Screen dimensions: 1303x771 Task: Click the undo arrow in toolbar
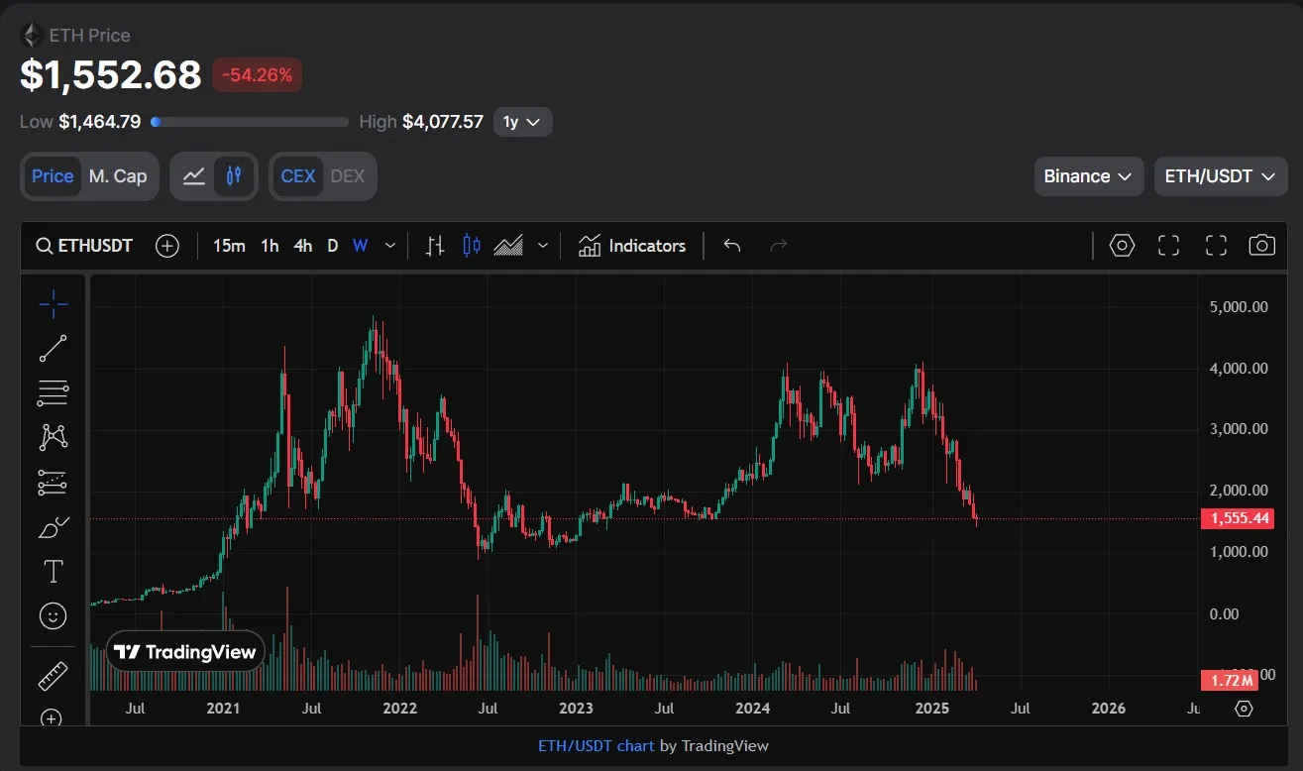click(732, 246)
